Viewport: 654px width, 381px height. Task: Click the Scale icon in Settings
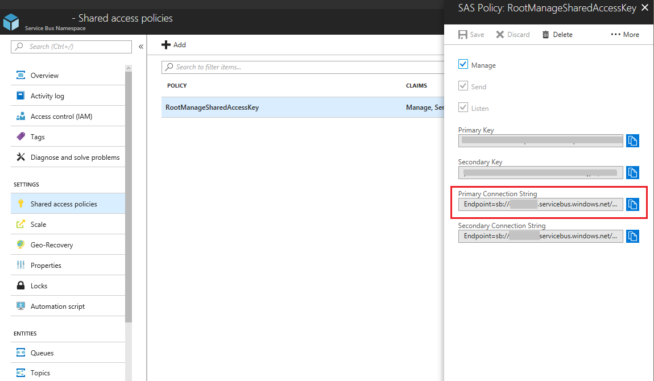click(x=20, y=224)
